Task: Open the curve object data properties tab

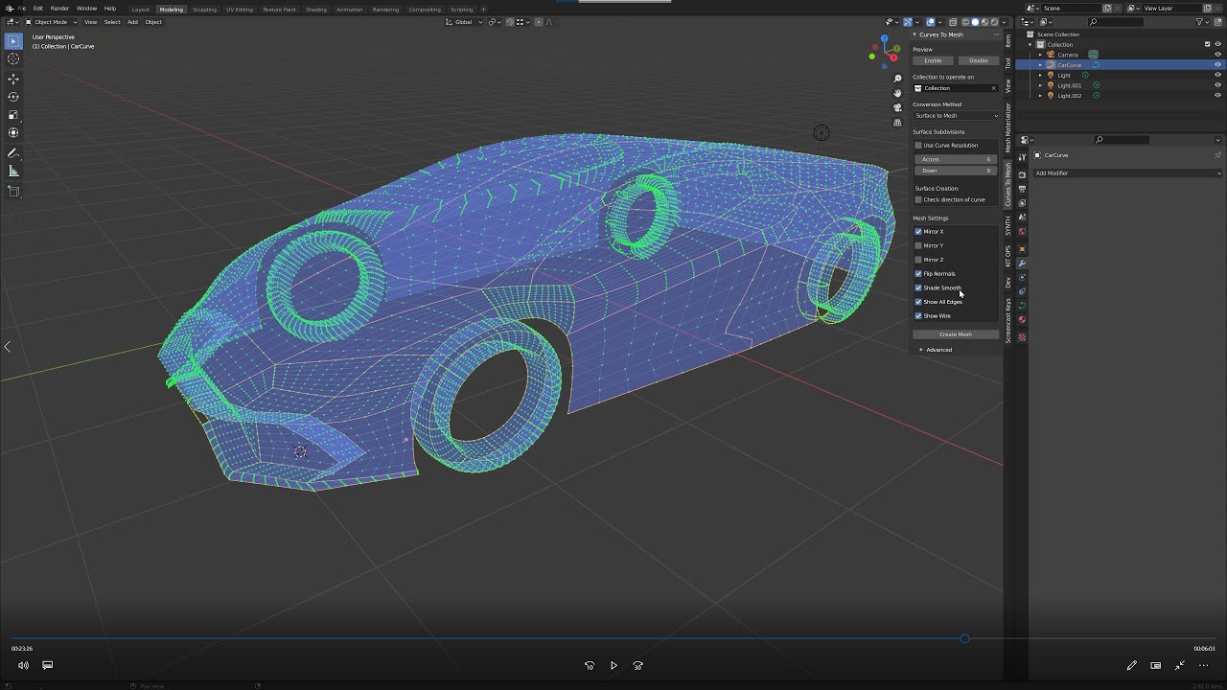Action: (1022, 306)
